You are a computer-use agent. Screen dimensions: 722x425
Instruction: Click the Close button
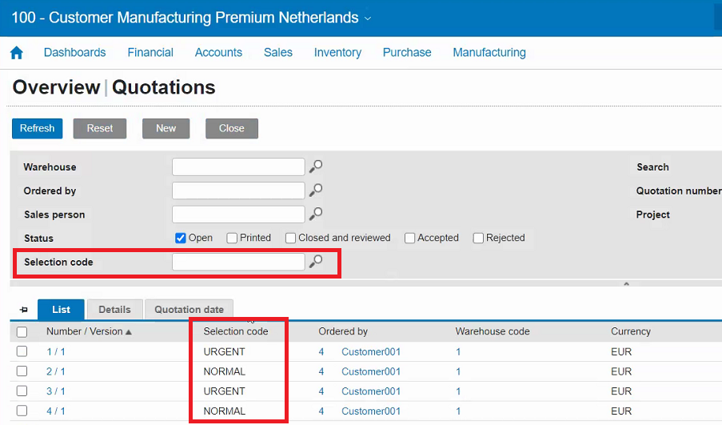pos(232,128)
